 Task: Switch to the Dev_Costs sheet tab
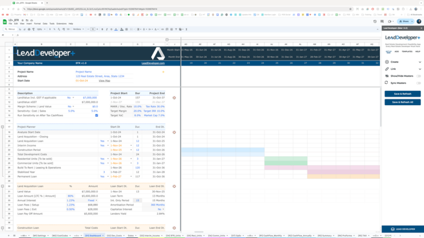pyautogui.click(x=117, y=235)
